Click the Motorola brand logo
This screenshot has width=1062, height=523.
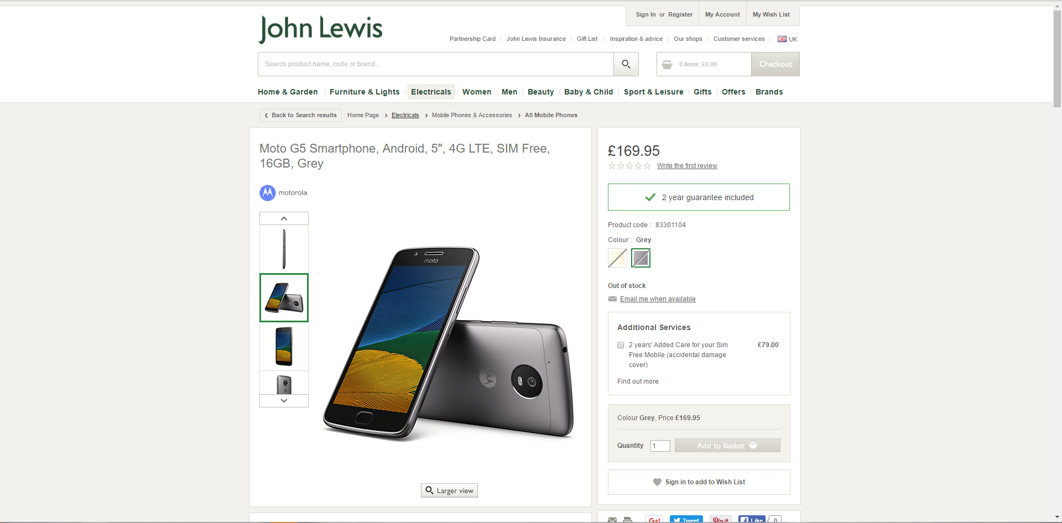pos(283,193)
